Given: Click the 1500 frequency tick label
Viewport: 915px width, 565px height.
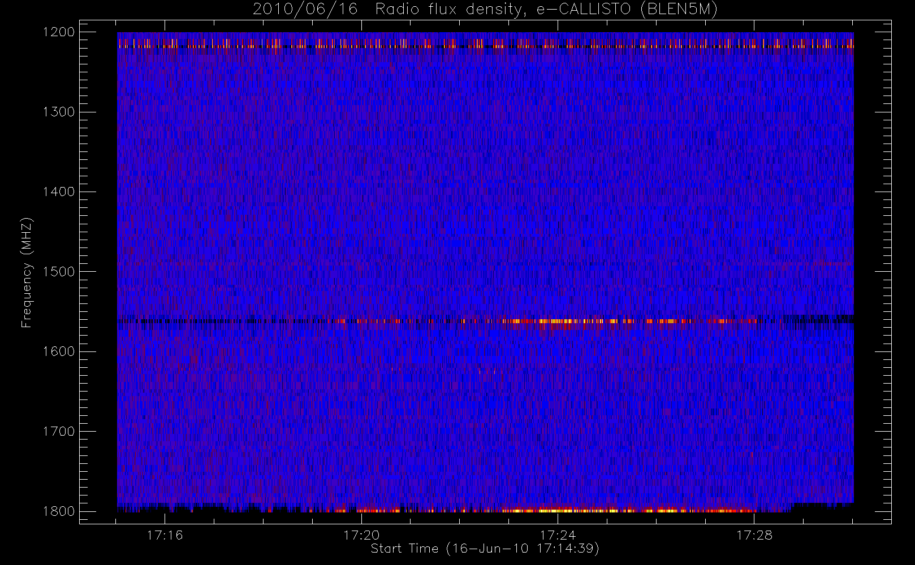Looking at the screenshot, I should tap(59, 272).
